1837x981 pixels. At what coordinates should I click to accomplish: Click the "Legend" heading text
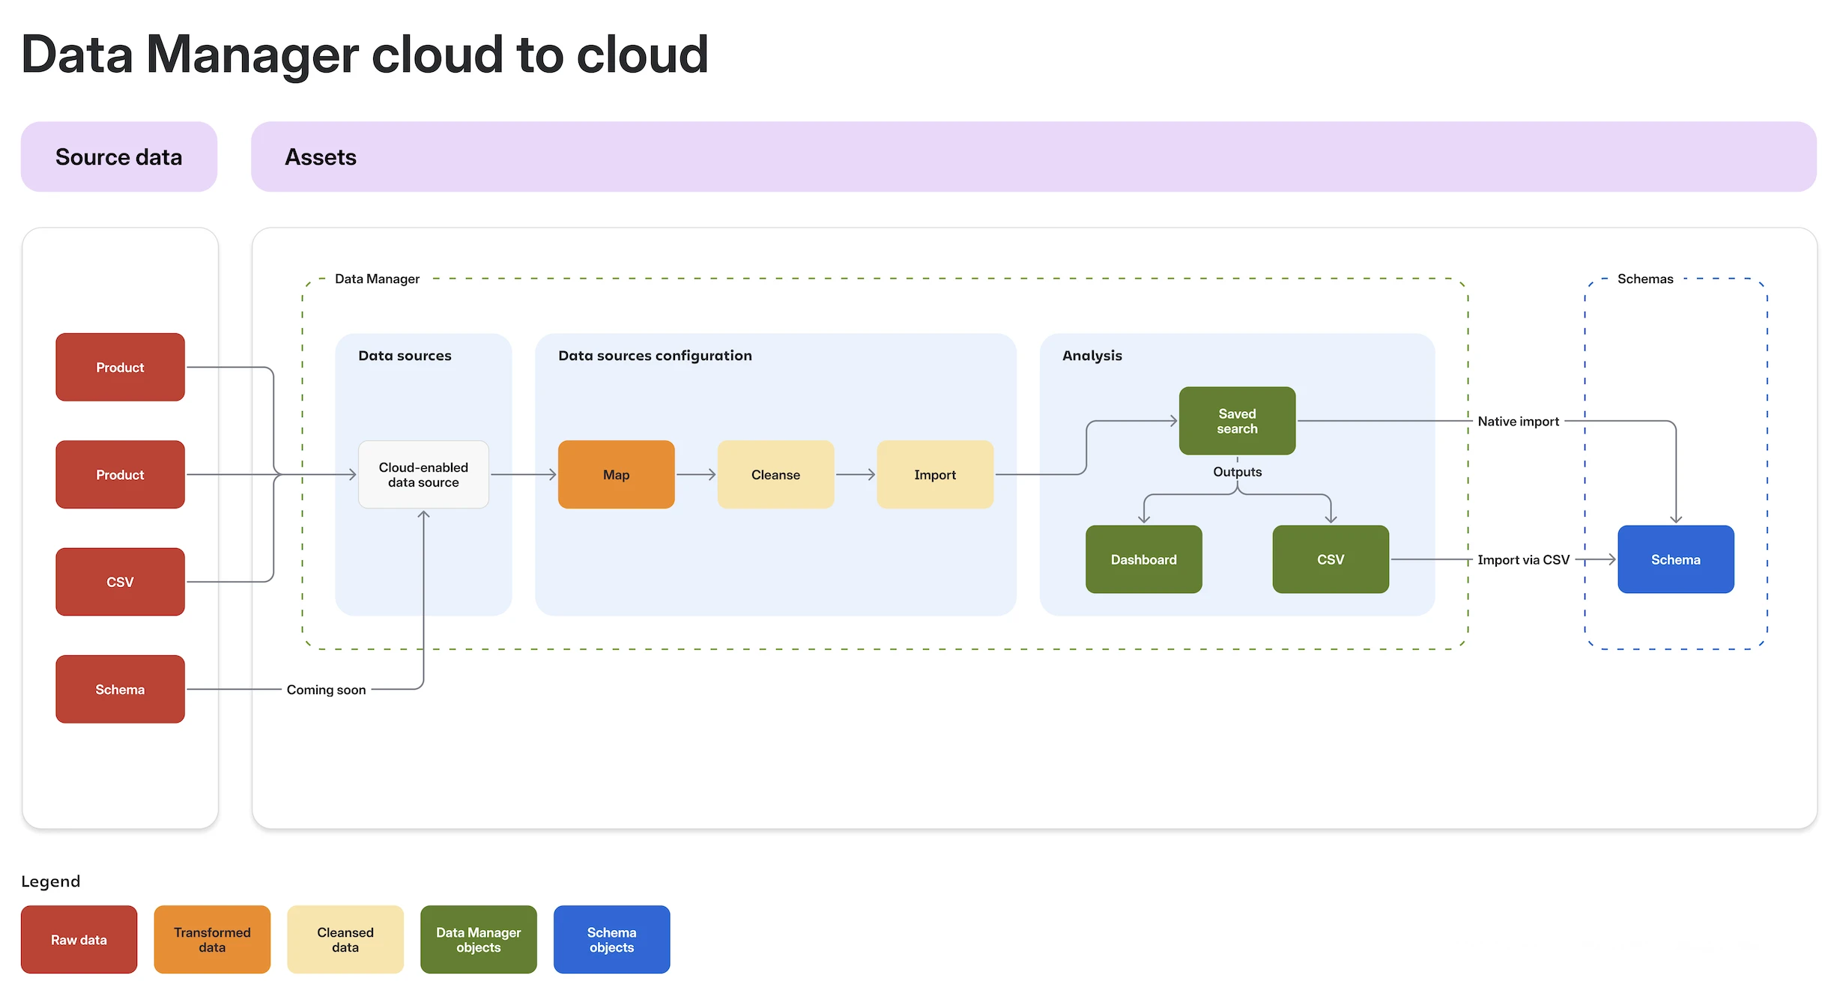pos(50,881)
